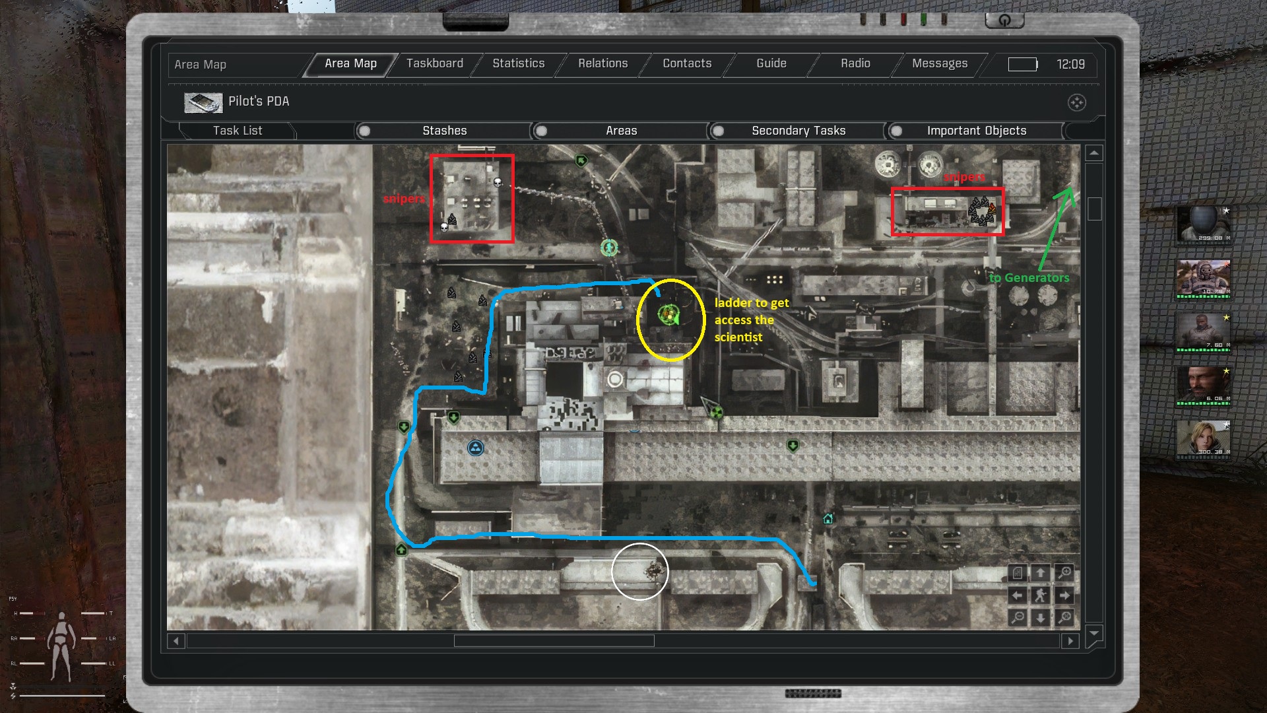Click the zoom out magnifier map button
Image resolution: width=1267 pixels, height=713 pixels.
pos(1018,617)
